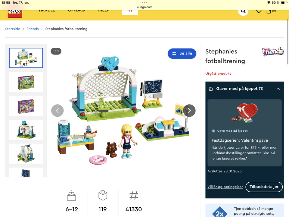Open the shopping bag icon
The width and height of the screenshot is (289, 217).
[269, 11]
